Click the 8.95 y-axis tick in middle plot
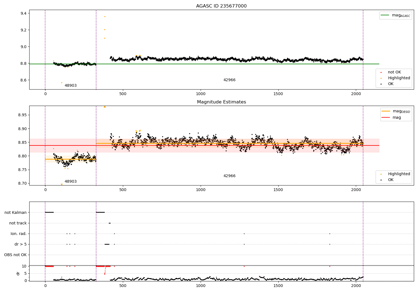The height and width of the screenshot is (292, 418). 22,115
